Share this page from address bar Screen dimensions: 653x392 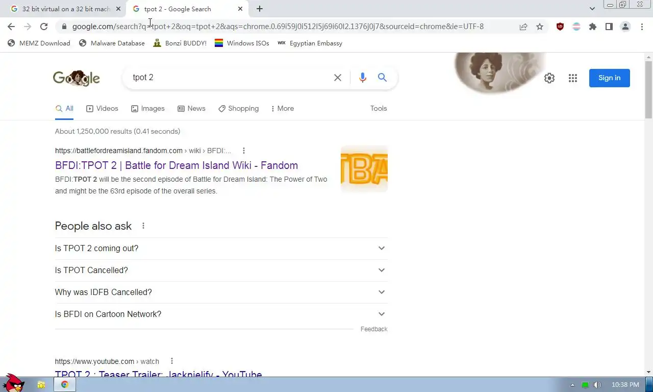click(x=523, y=27)
